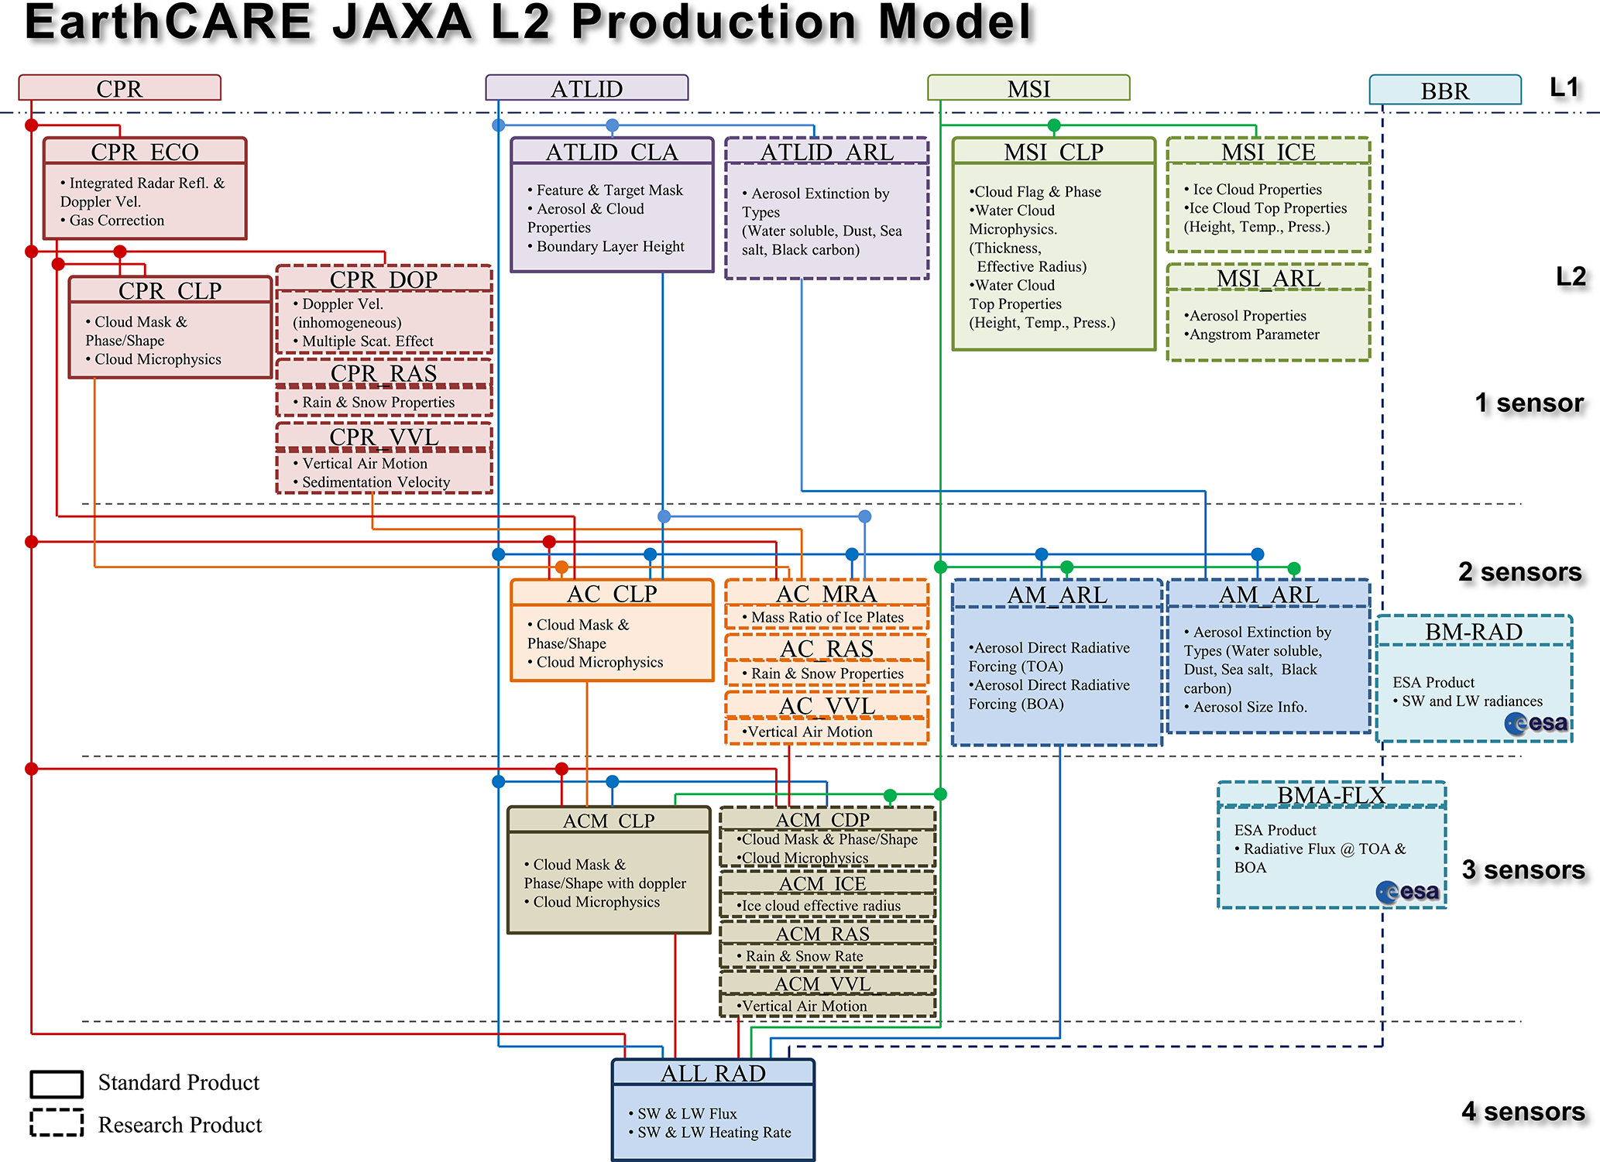Click the BBR sensor header box
The image size is (1600, 1162).
tap(1444, 91)
